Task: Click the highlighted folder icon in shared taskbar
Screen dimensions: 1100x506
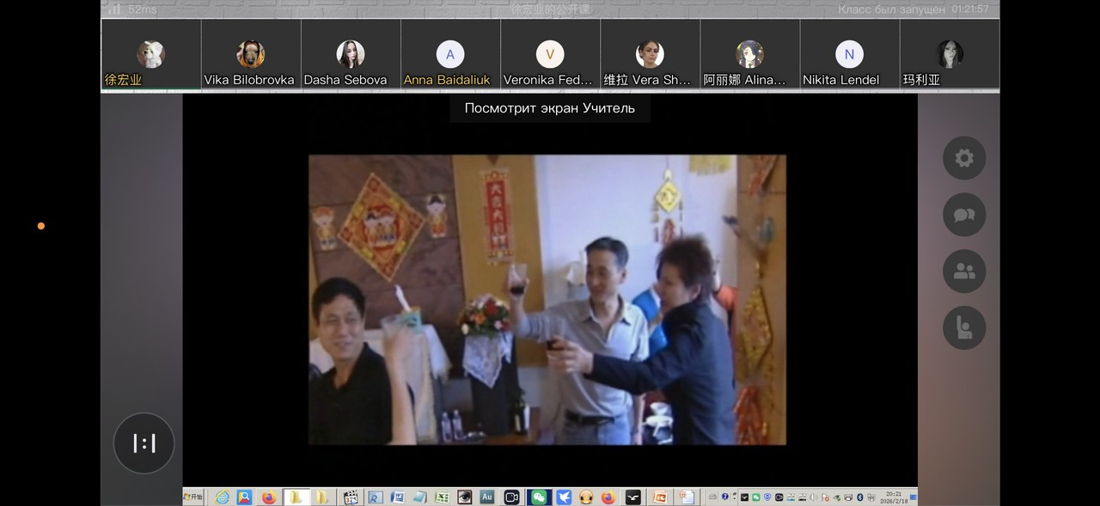Action: 296,497
